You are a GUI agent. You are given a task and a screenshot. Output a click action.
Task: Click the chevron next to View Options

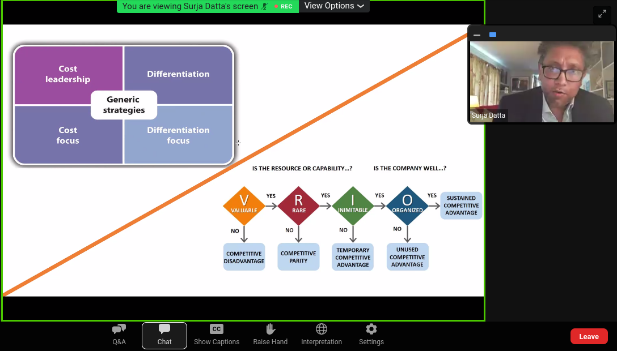tap(361, 6)
